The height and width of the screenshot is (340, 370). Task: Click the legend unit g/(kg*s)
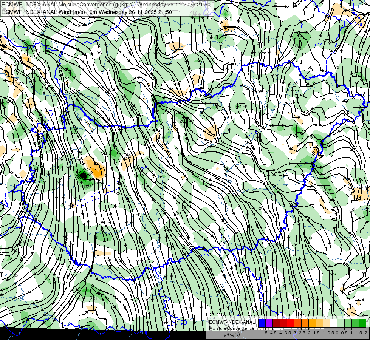[232, 334]
